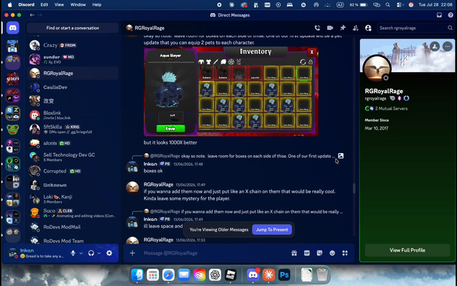
Task: Go back using the left arrow
Action: [31, 15]
